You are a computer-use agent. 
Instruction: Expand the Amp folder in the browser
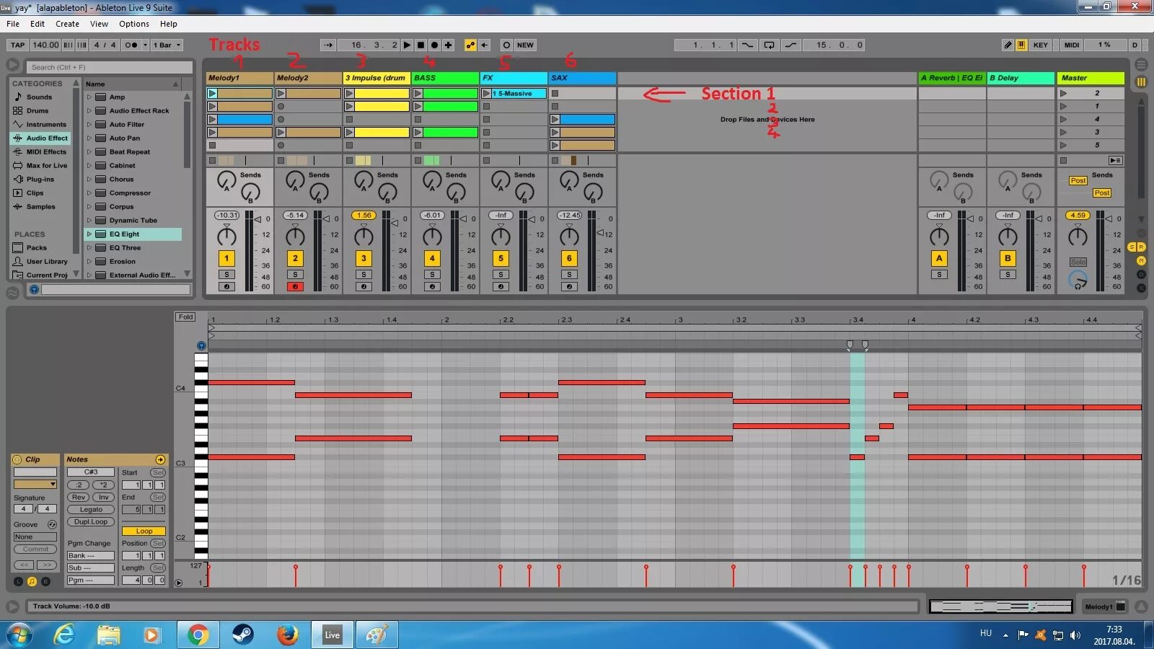[x=89, y=97]
